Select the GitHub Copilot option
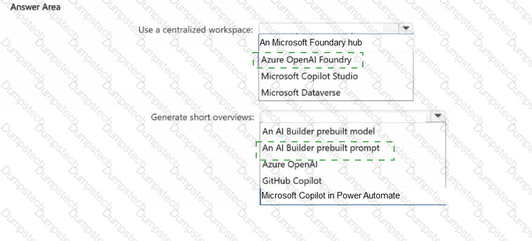The image size is (532, 241). coord(292,180)
